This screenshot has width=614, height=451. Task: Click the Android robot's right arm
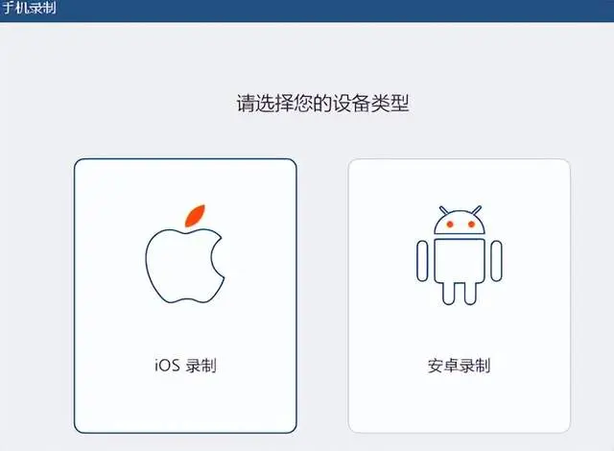pos(496,261)
